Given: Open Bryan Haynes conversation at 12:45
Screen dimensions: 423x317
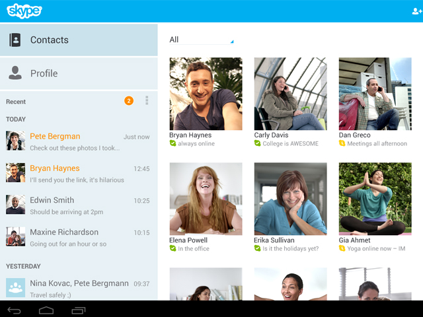Looking at the screenshot, I should (78, 173).
